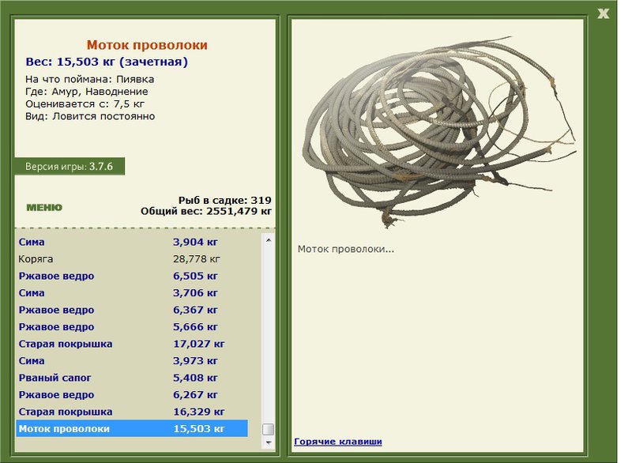Click the Оценивается с: 7,5 кг line
Image resolution: width=632 pixels, height=463 pixels.
(x=85, y=104)
